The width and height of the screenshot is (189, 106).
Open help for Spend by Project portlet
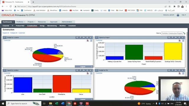click(x=172, y=37)
